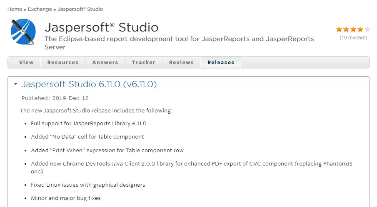Open the Reviews tab
Image resolution: width=377 pixels, height=207 pixels.
[181, 63]
